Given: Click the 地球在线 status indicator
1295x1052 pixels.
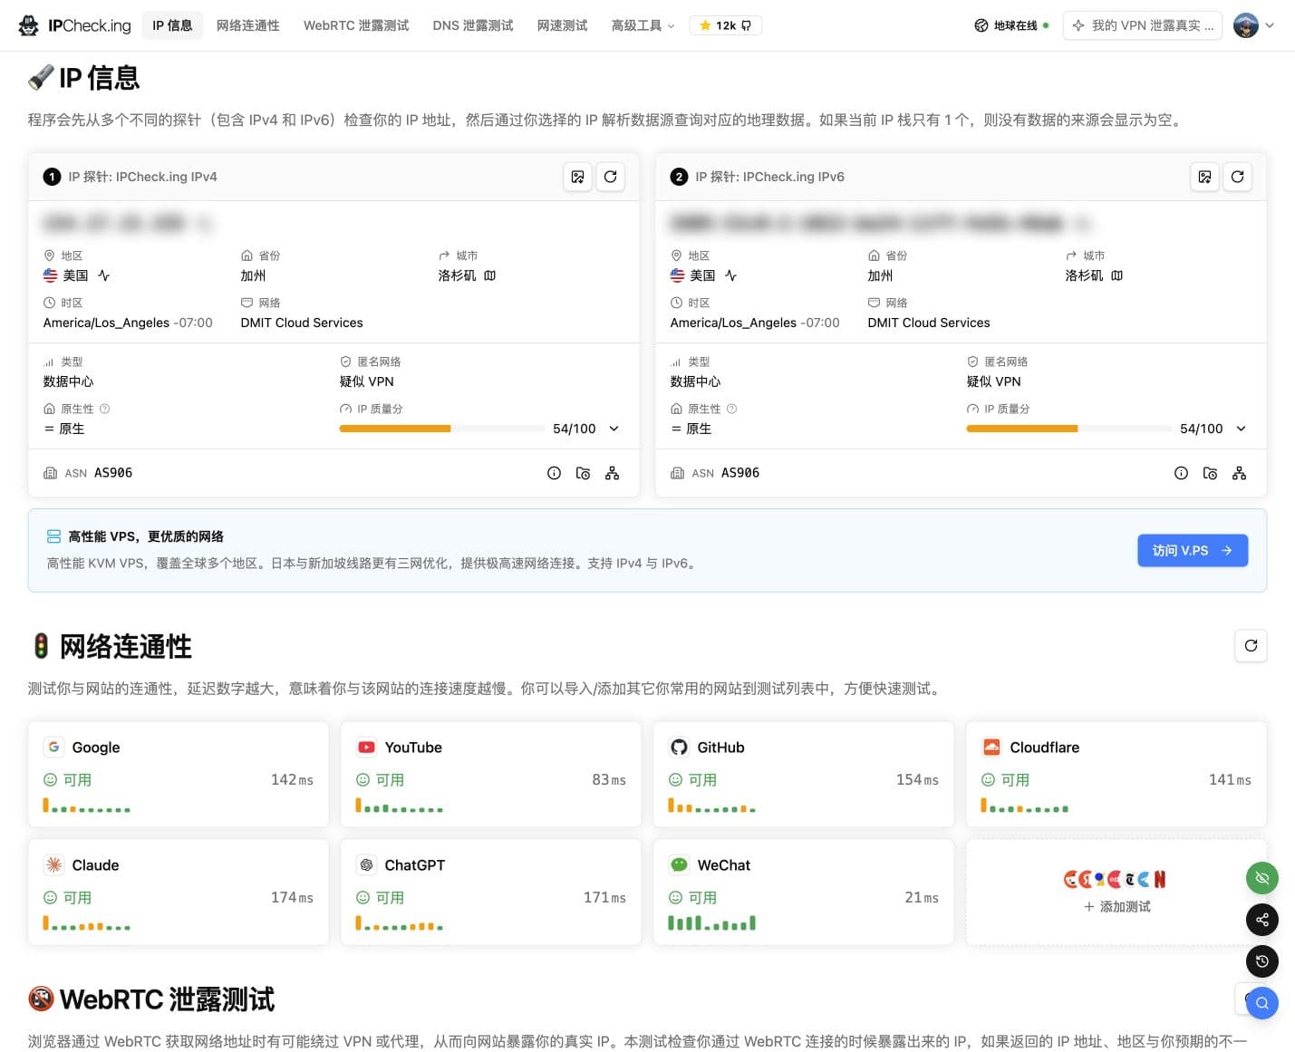Looking at the screenshot, I should click(1011, 25).
